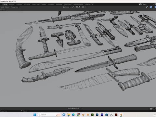
Task: Click the taskbar Search box
Action: click(49, 115)
